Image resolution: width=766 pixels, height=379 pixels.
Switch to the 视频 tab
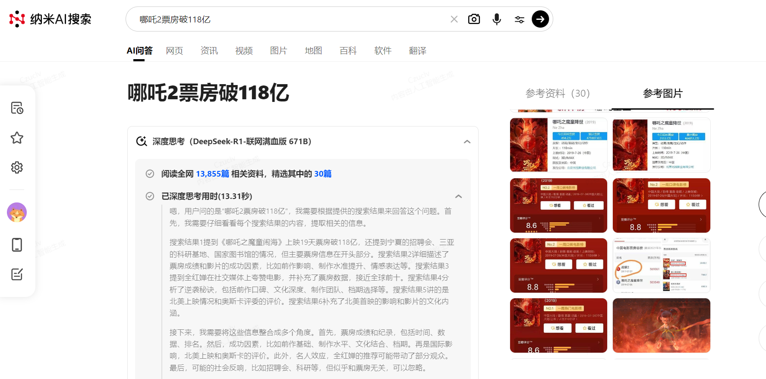coord(244,51)
